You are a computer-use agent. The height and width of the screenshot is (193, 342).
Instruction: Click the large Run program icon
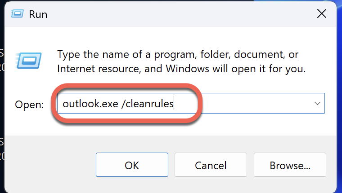29,59
